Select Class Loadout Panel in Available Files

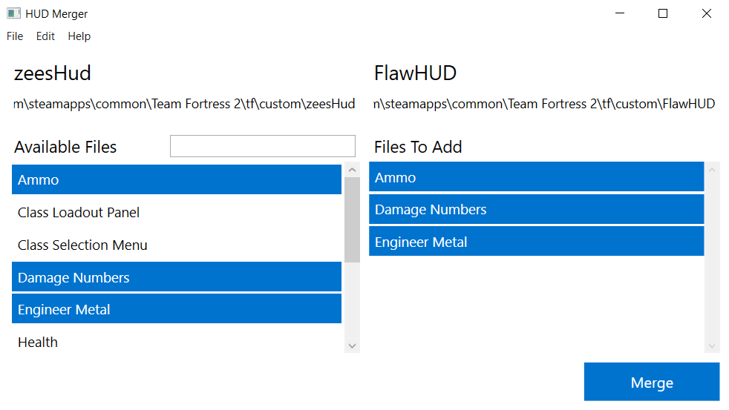(x=177, y=212)
